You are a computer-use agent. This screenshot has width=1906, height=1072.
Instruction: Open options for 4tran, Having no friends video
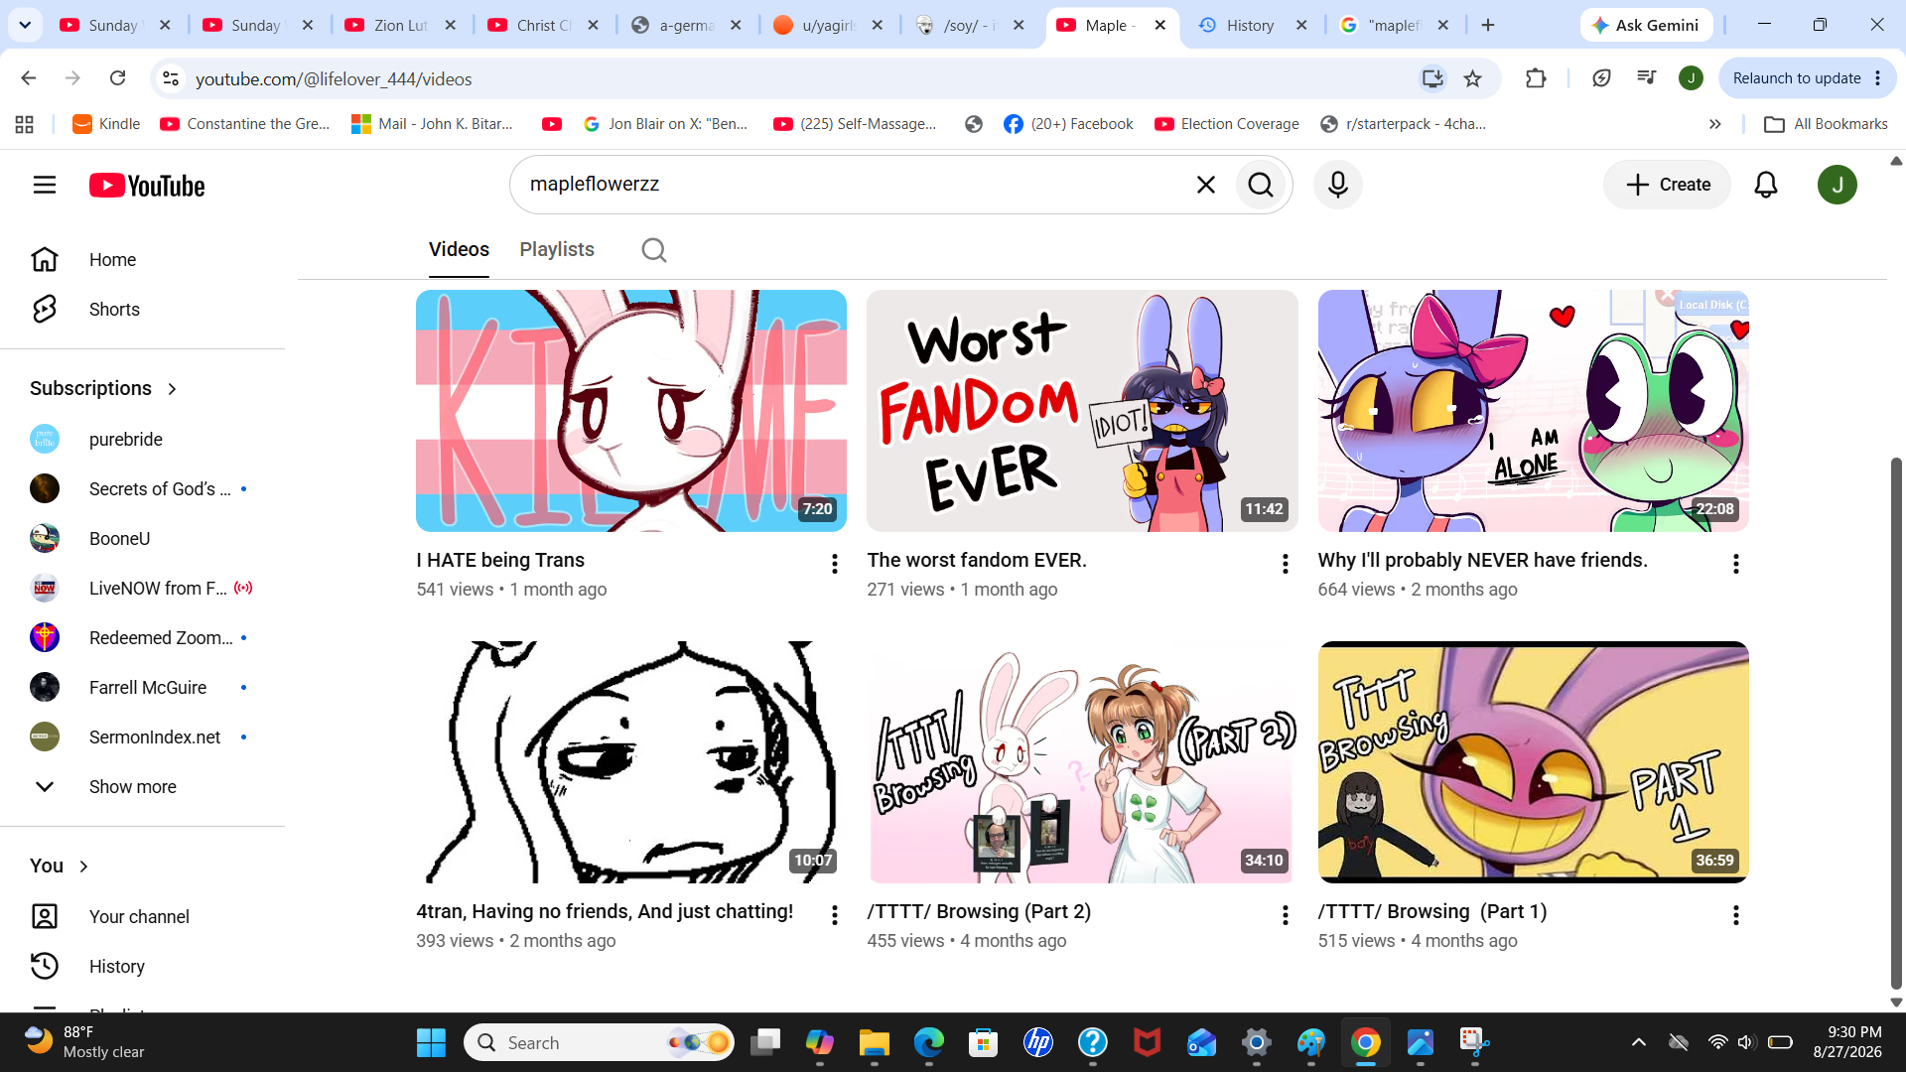point(835,915)
